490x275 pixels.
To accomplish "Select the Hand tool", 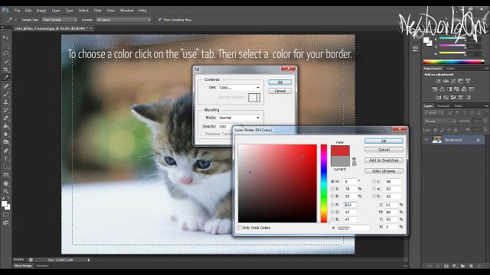I will click(x=6, y=183).
